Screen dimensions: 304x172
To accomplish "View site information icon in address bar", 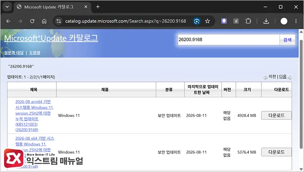I will coord(58,21).
